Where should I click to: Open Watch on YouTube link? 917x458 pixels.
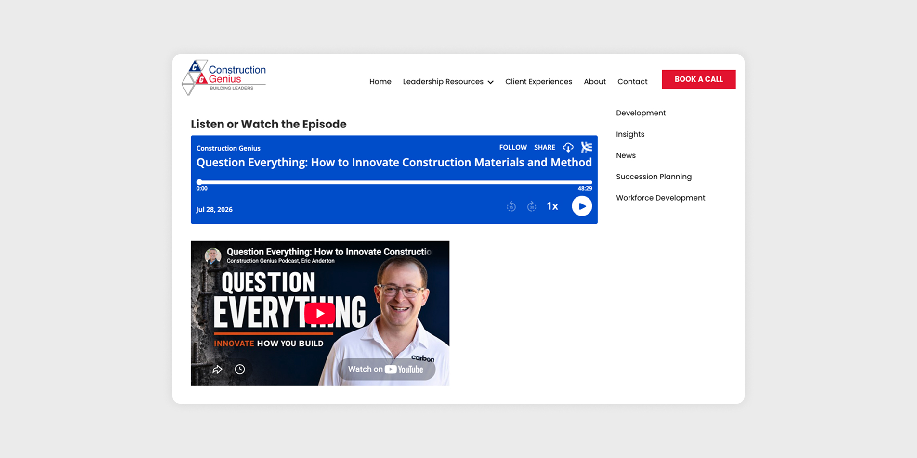click(385, 369)
